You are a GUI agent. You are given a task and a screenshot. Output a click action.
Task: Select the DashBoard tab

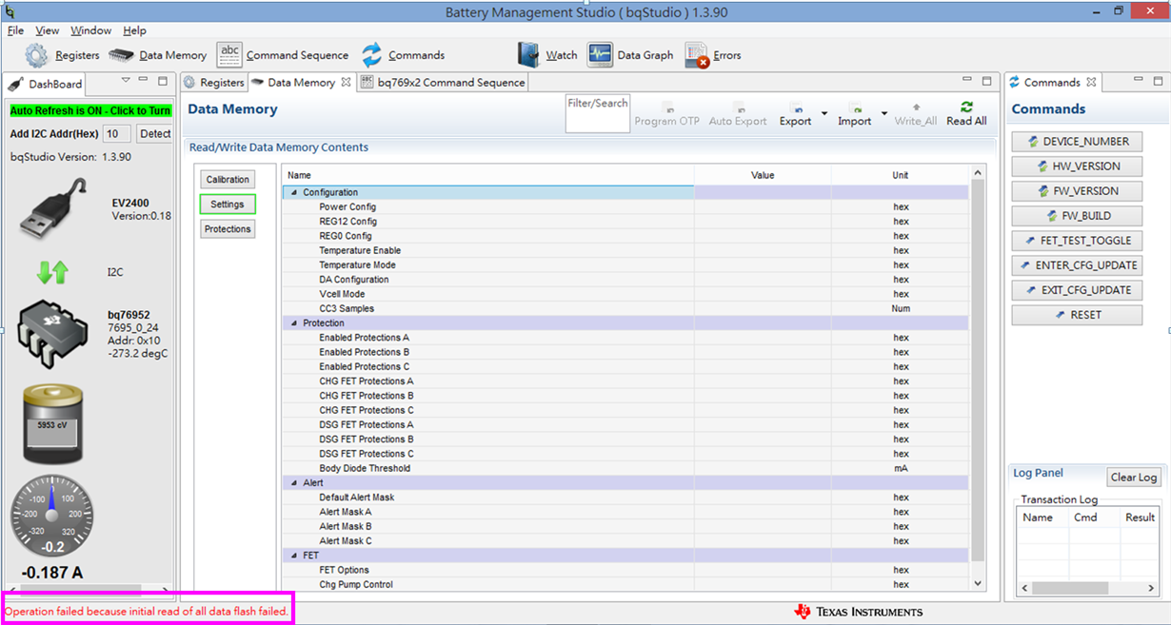pos(47,84)
